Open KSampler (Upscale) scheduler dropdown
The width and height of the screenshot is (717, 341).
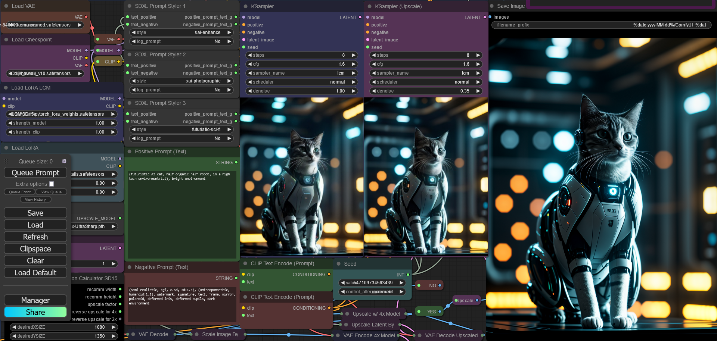[x=426, y=82]
